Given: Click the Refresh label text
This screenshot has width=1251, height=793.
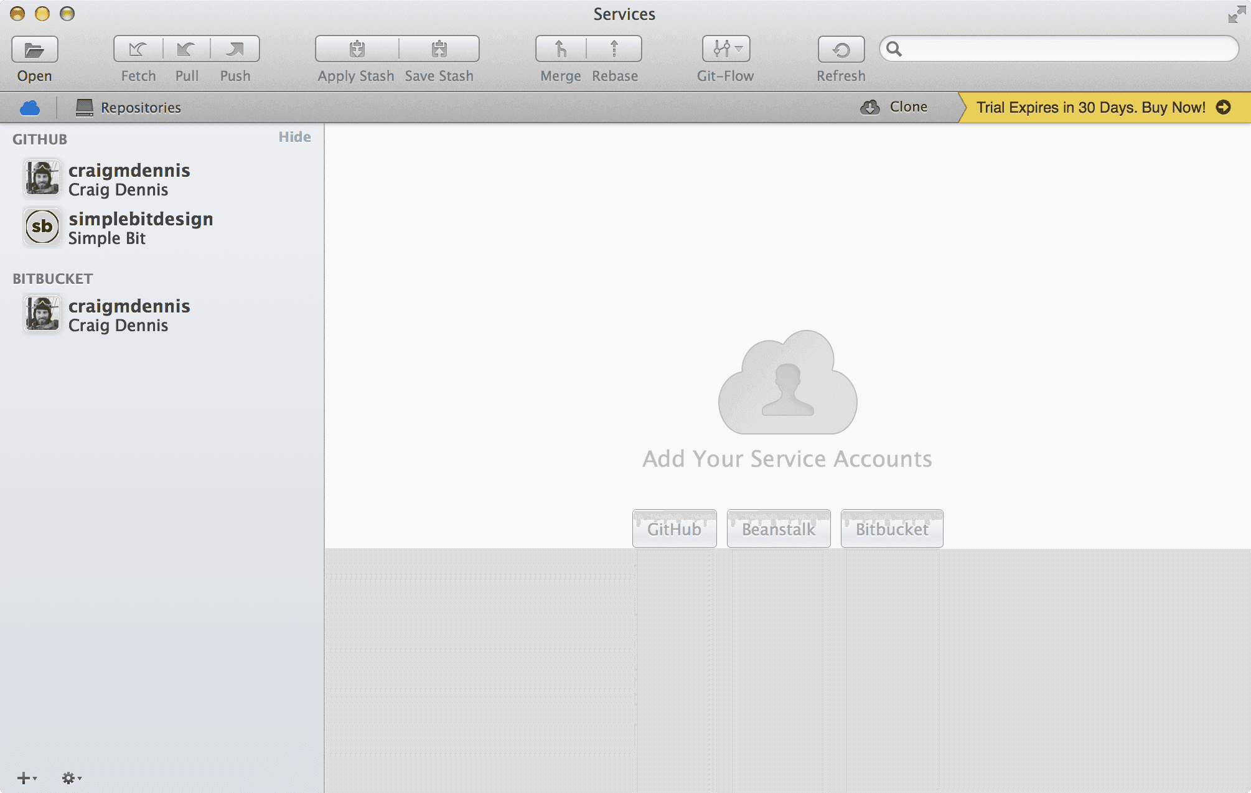Looking at the screenshot, I should pyautogui.click(x=841, y=76).
